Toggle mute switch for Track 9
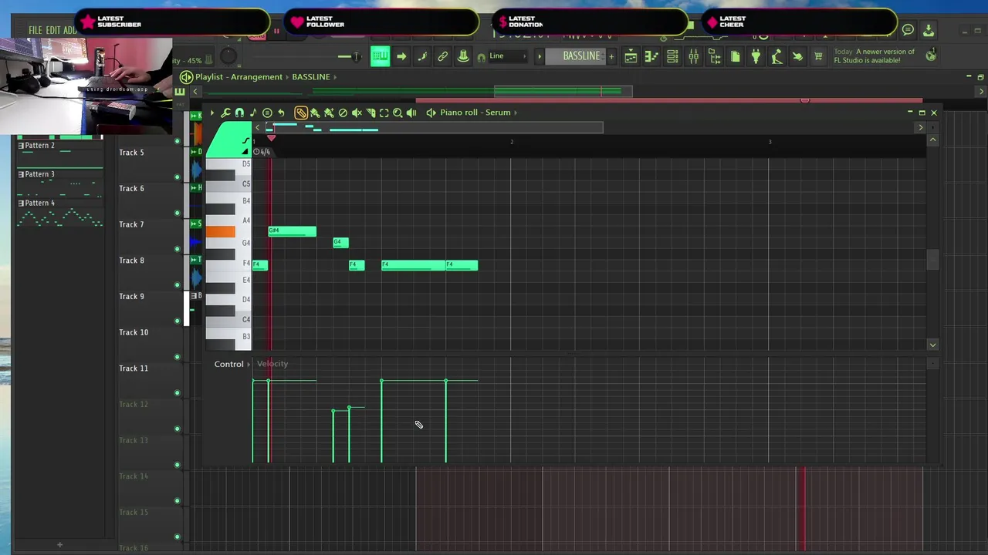The width and height of the screenshot is (988, 555). pyautogui.click(x=177, y=321)
